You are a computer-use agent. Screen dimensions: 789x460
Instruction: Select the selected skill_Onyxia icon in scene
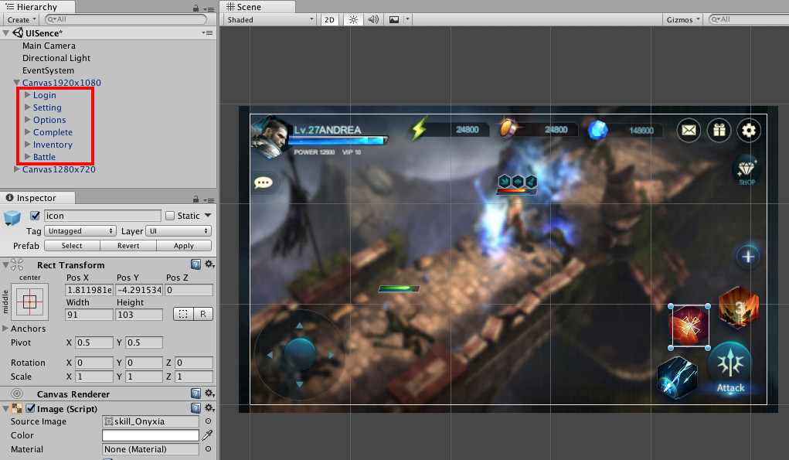pyautogui.click(x=689, y=327)
